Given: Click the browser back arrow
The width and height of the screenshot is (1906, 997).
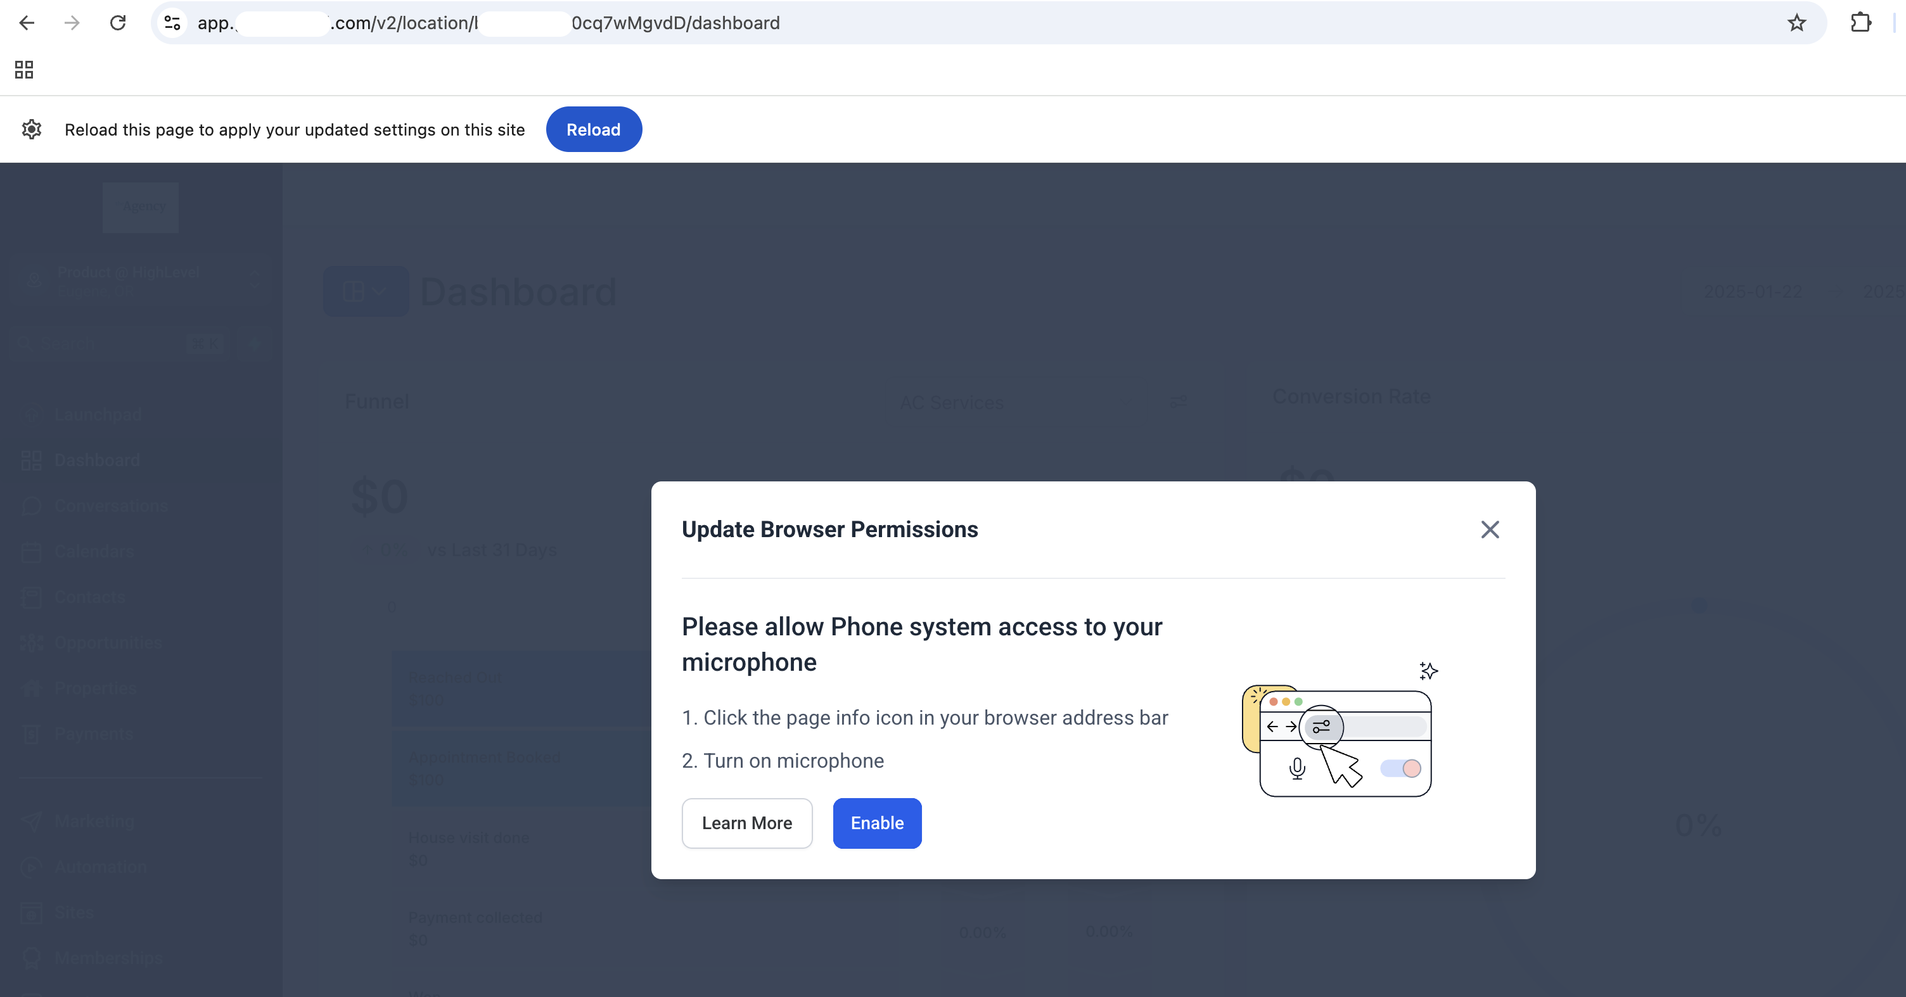Looking at the screenshot, I should pyautogui.click(x=27, y=23).
